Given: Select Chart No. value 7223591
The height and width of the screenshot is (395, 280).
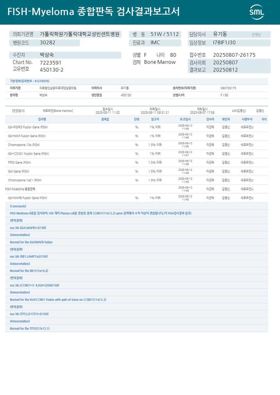Looking at the screenshot, I should (51, 63).
